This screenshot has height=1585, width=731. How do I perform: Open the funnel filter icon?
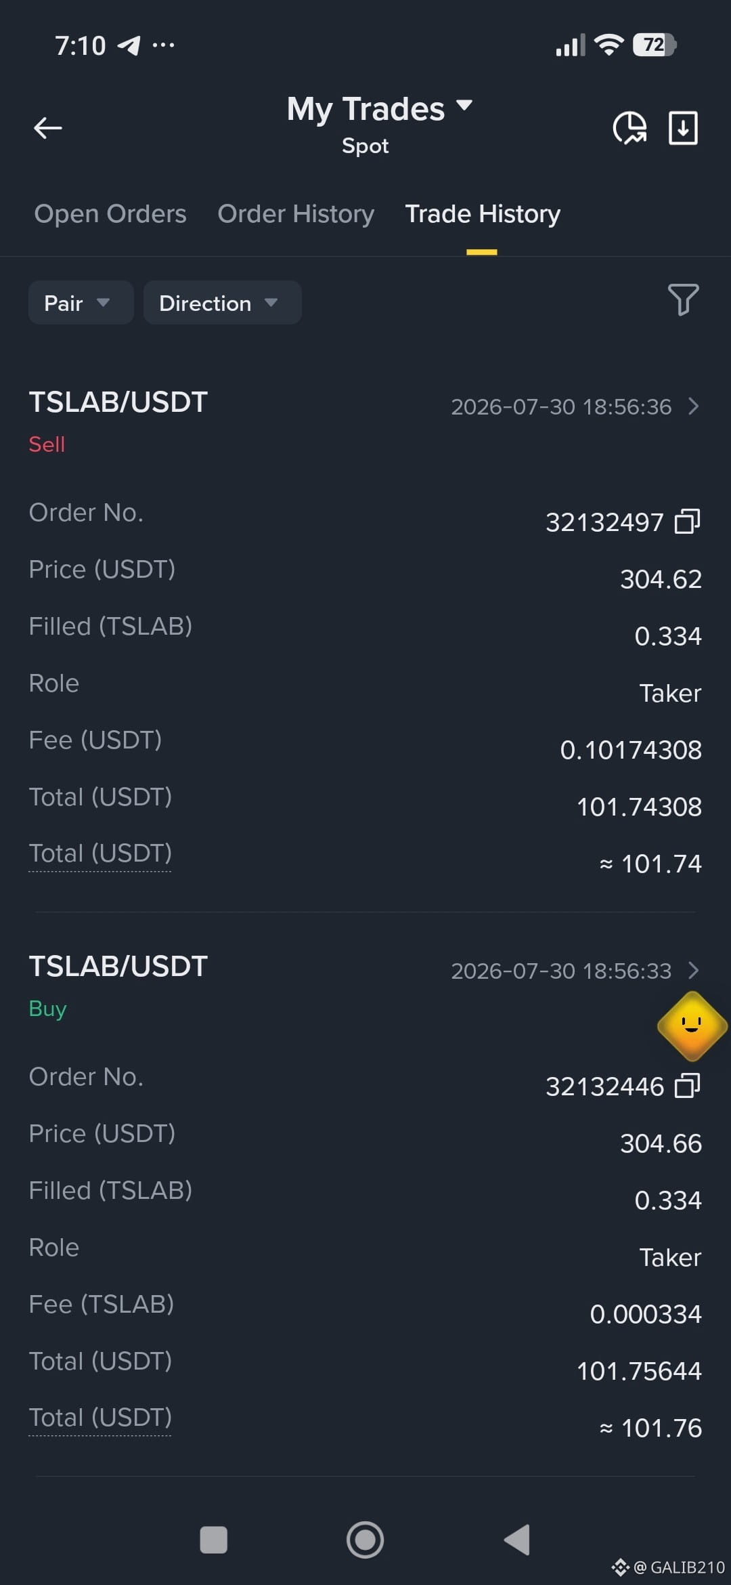(x=683, y=299)
